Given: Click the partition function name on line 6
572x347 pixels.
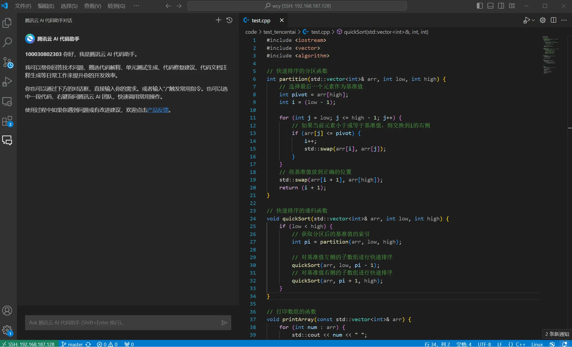Looking at the screenshot, I should point(293,79).
